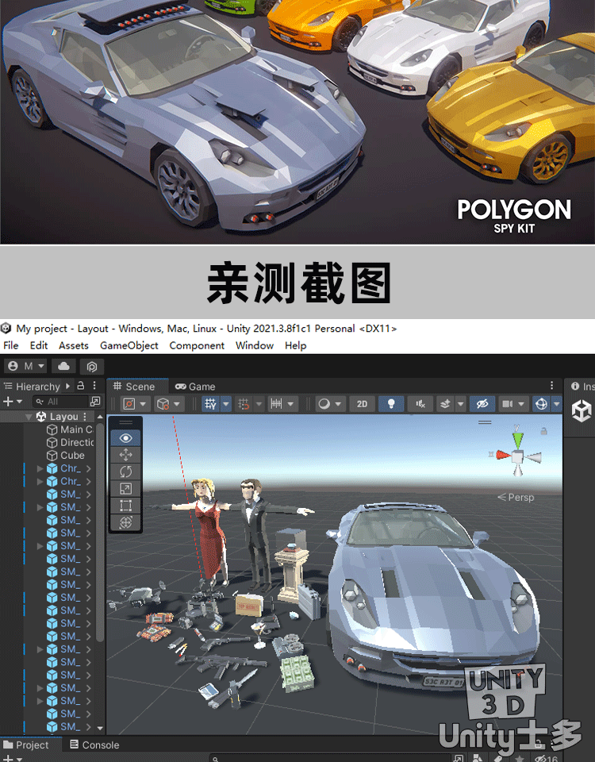Open the Layout scene three-dot menu

86,417
